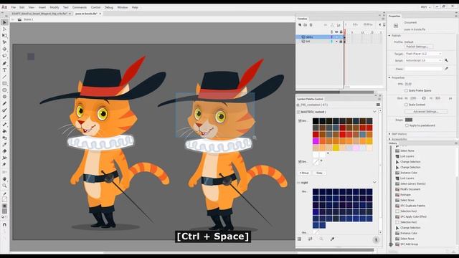
Task: Select the PolyStar tool
Action: pos(4,97)
